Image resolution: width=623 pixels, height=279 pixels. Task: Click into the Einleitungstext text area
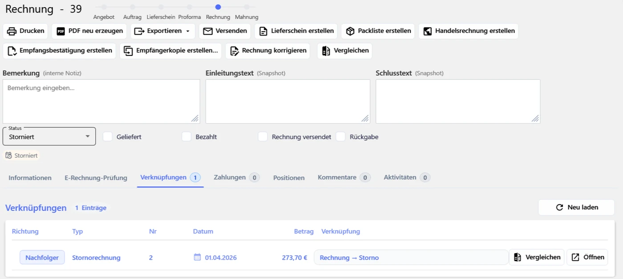288,101
